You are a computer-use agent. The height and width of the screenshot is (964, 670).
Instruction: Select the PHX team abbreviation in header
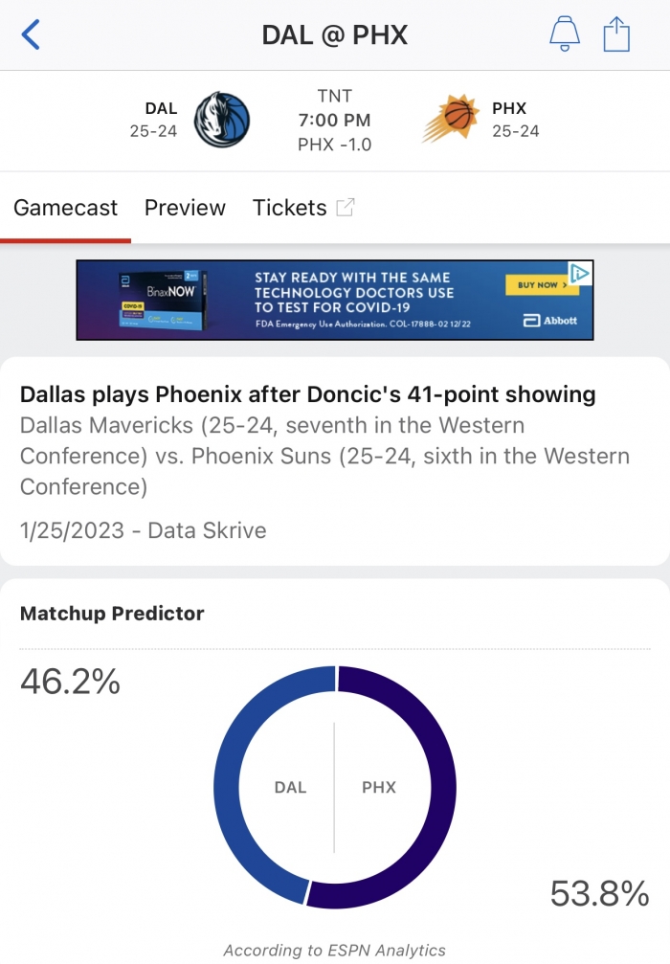(509, 108)
